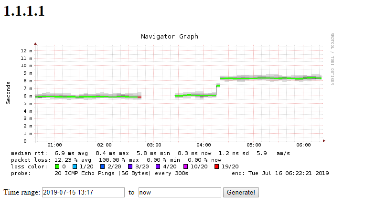Click the 1.1.1.1 page heading

(24, 11)
